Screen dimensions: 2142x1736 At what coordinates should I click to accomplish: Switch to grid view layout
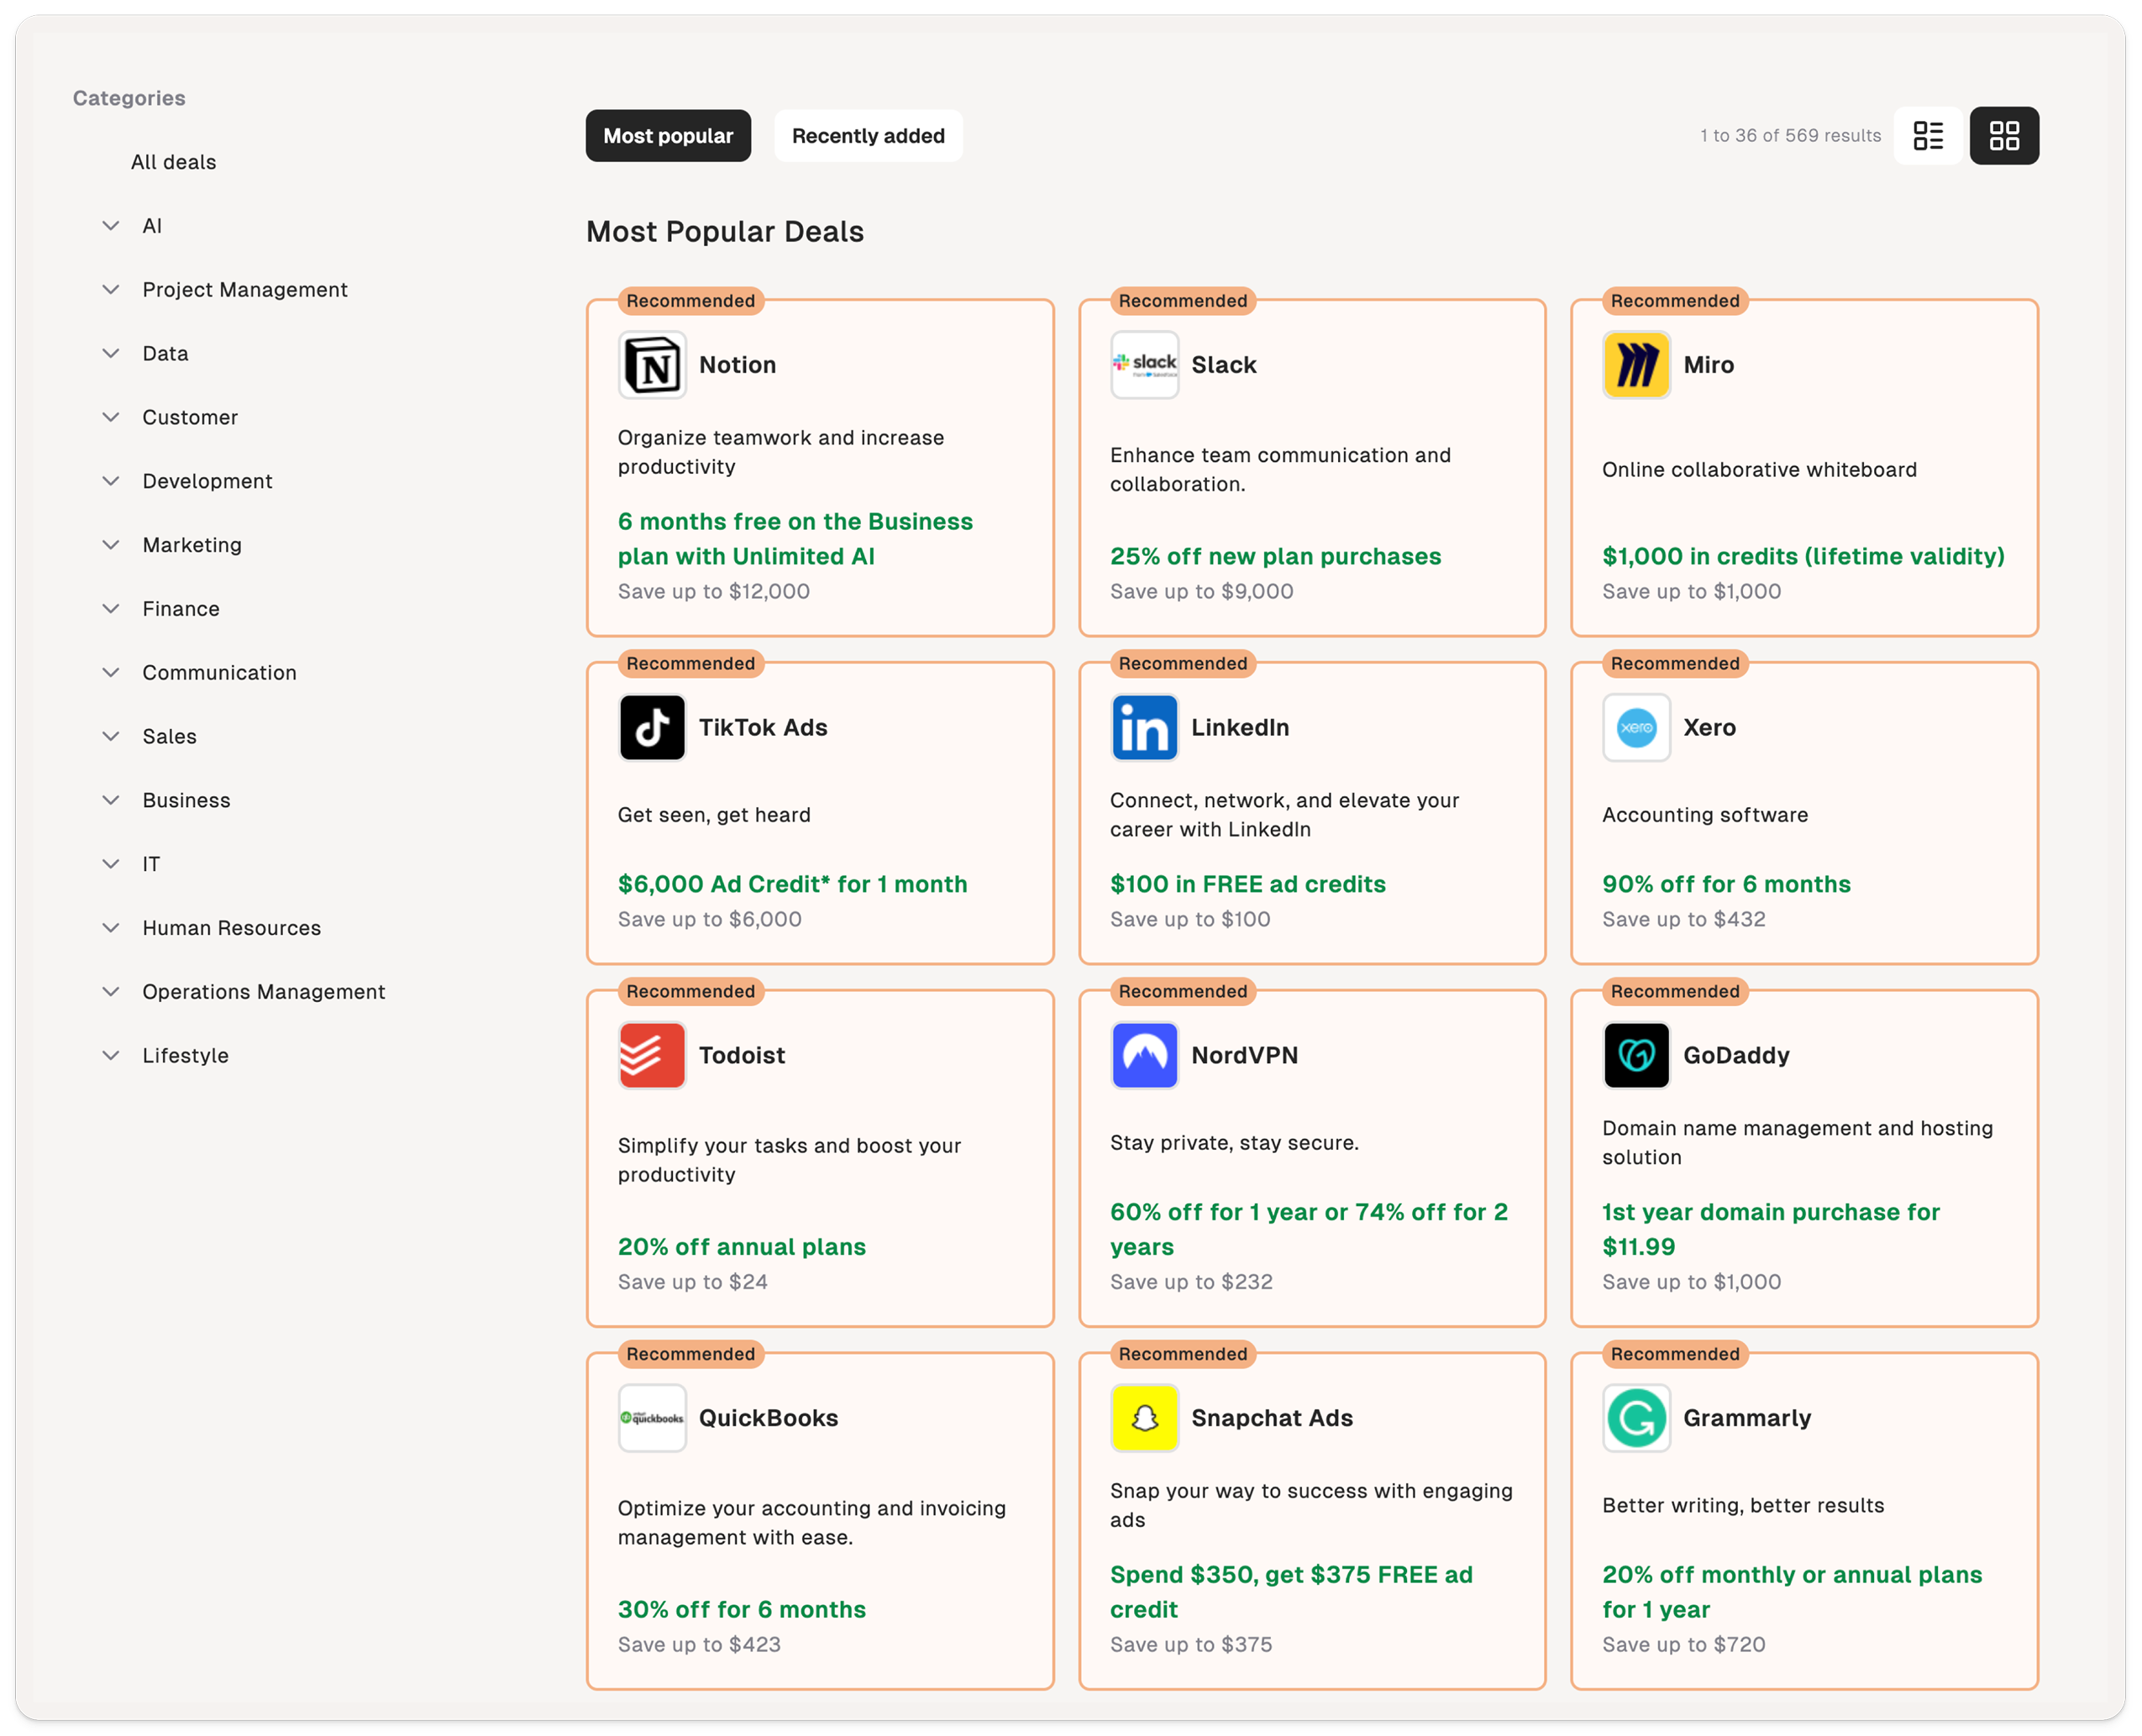2003,136
